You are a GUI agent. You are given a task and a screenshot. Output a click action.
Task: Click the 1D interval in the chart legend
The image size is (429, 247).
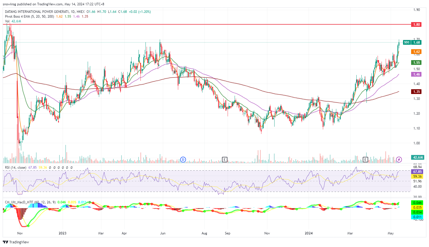73,12
